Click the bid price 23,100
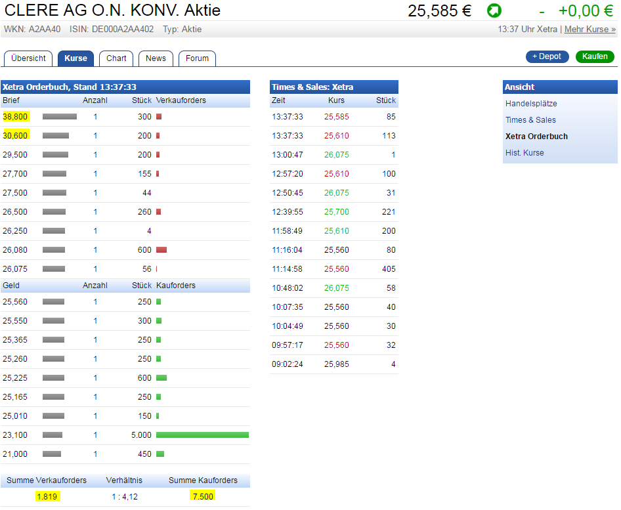Viewport: 621px width, 510px height. (15, 435)
